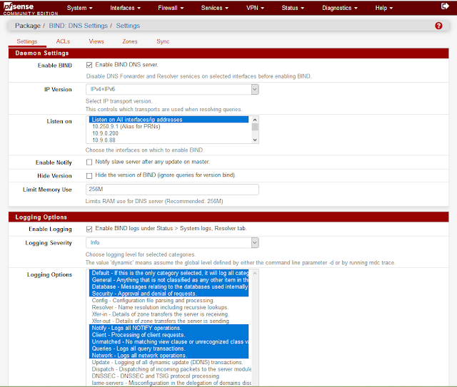457x387 pixels.
Task: Open the Services menu
Action: (x=214, y=8)
